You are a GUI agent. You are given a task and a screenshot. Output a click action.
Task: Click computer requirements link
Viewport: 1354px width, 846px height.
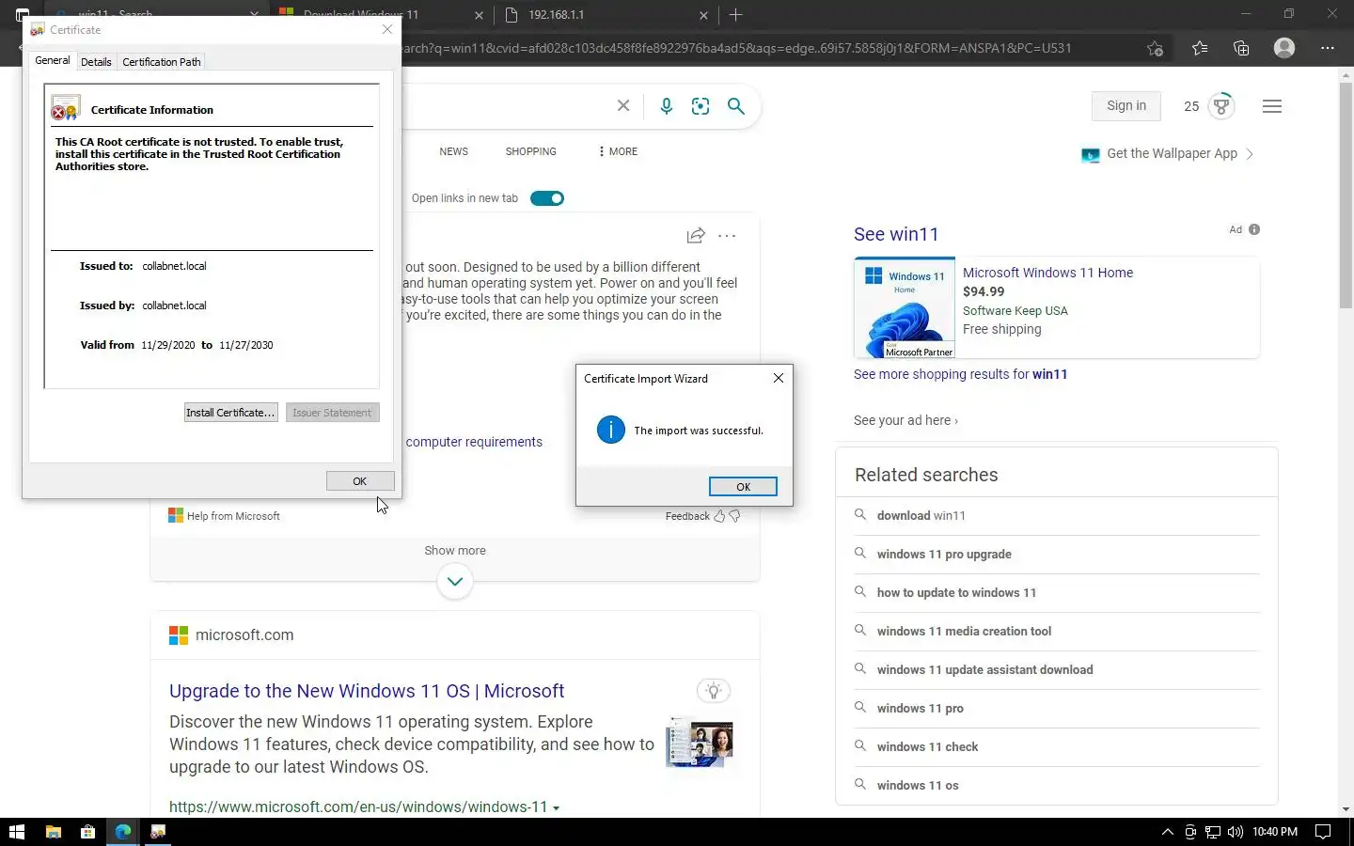[x=474, y=442]
